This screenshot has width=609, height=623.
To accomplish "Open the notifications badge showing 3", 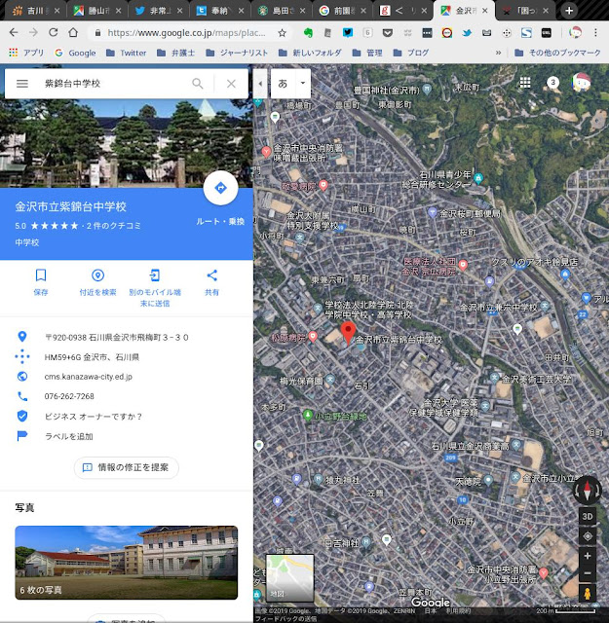I will point(552,83).
